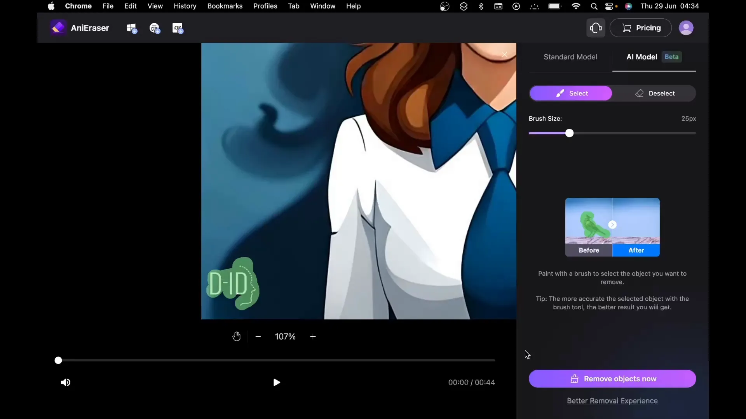
Task: Toggle the Before/After preview
Action: (613, 225)
